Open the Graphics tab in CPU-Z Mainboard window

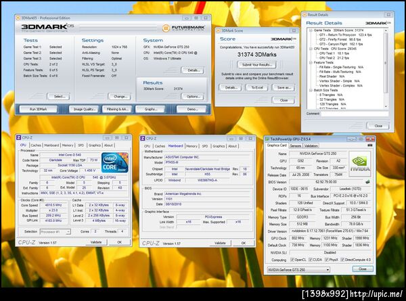(219, 146)
